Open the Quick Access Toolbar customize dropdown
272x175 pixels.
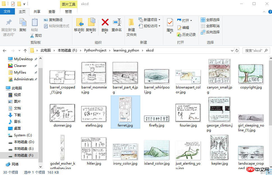24,4
